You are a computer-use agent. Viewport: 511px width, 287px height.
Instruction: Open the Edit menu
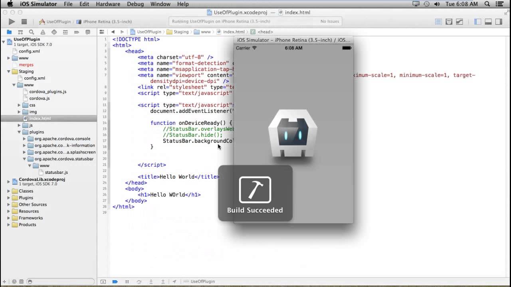click(84, 4)
